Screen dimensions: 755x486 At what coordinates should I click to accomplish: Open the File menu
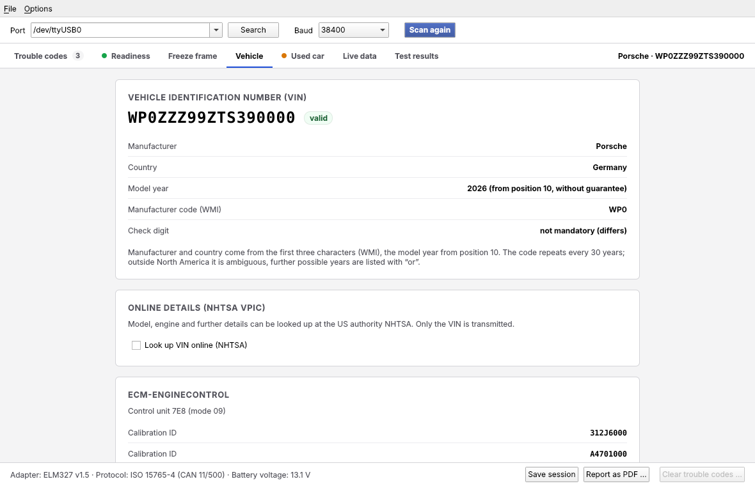[x=10, y=9]
